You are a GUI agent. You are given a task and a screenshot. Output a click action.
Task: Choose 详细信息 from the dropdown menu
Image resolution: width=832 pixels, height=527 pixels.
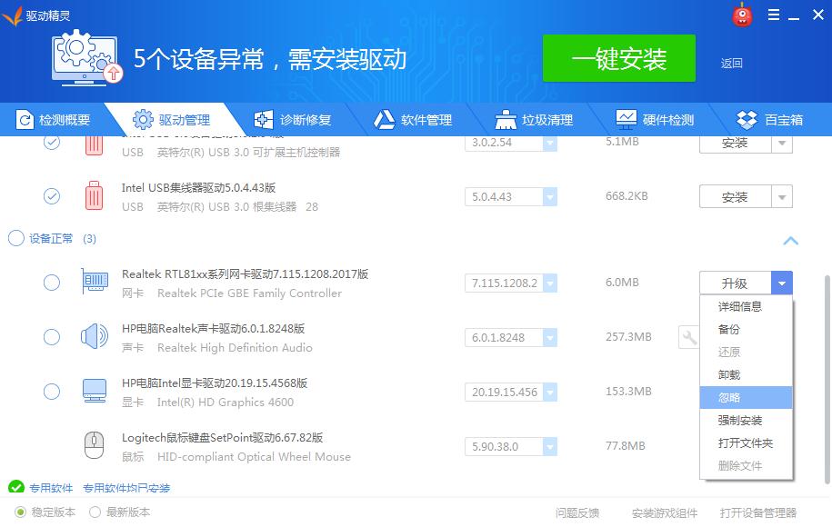click(746, 306)
